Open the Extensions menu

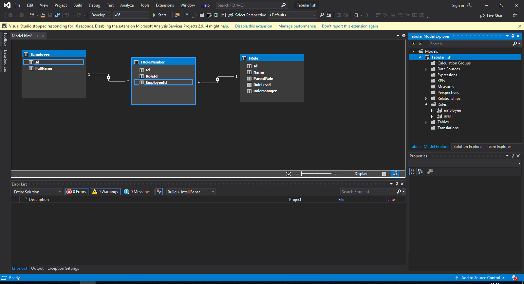coord(165,5)
